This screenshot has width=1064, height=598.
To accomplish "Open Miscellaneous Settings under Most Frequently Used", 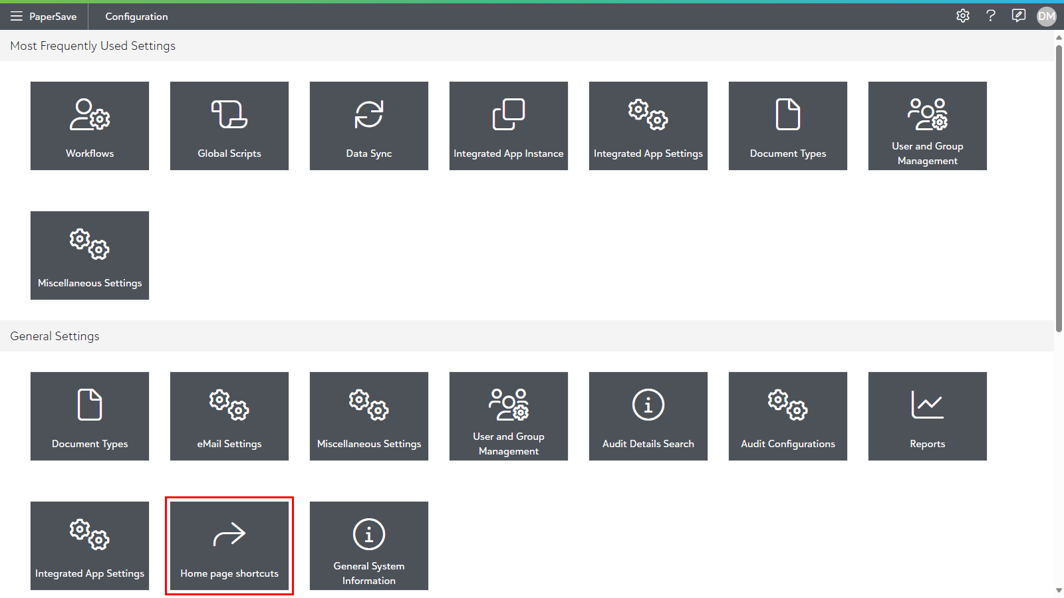I will pos(90,255).
